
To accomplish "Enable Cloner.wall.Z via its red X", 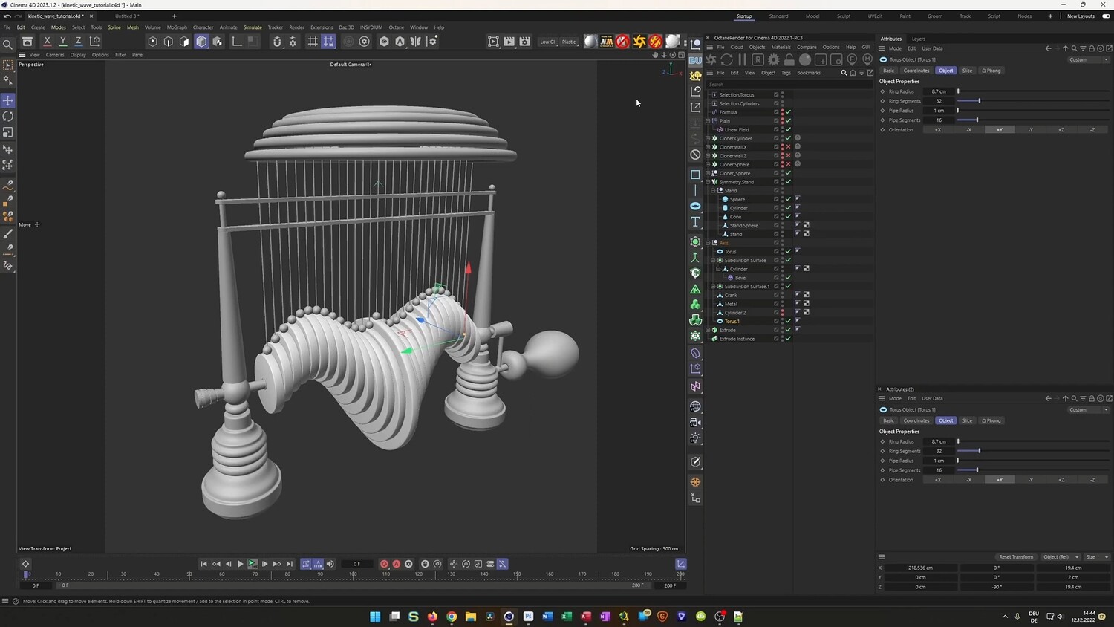I will 788,156.
